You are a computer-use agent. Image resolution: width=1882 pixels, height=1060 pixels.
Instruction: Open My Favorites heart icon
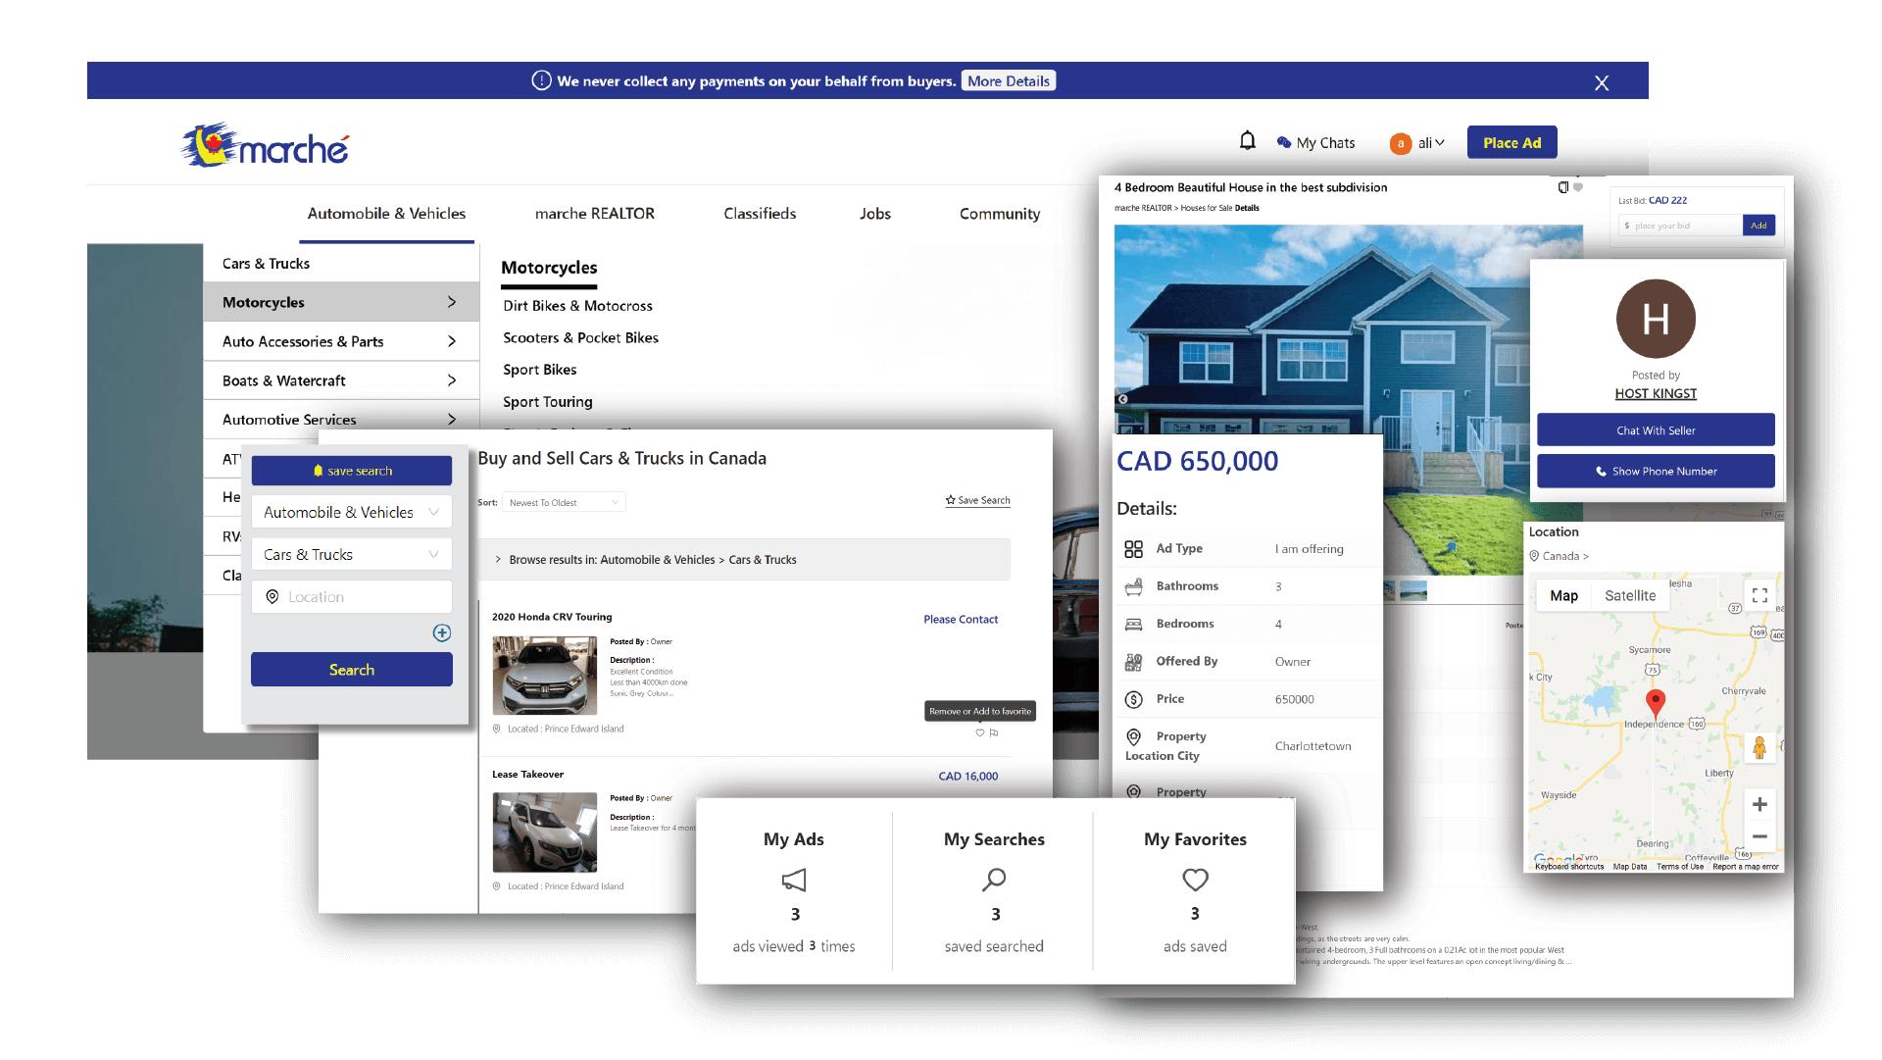[1195, 880]
